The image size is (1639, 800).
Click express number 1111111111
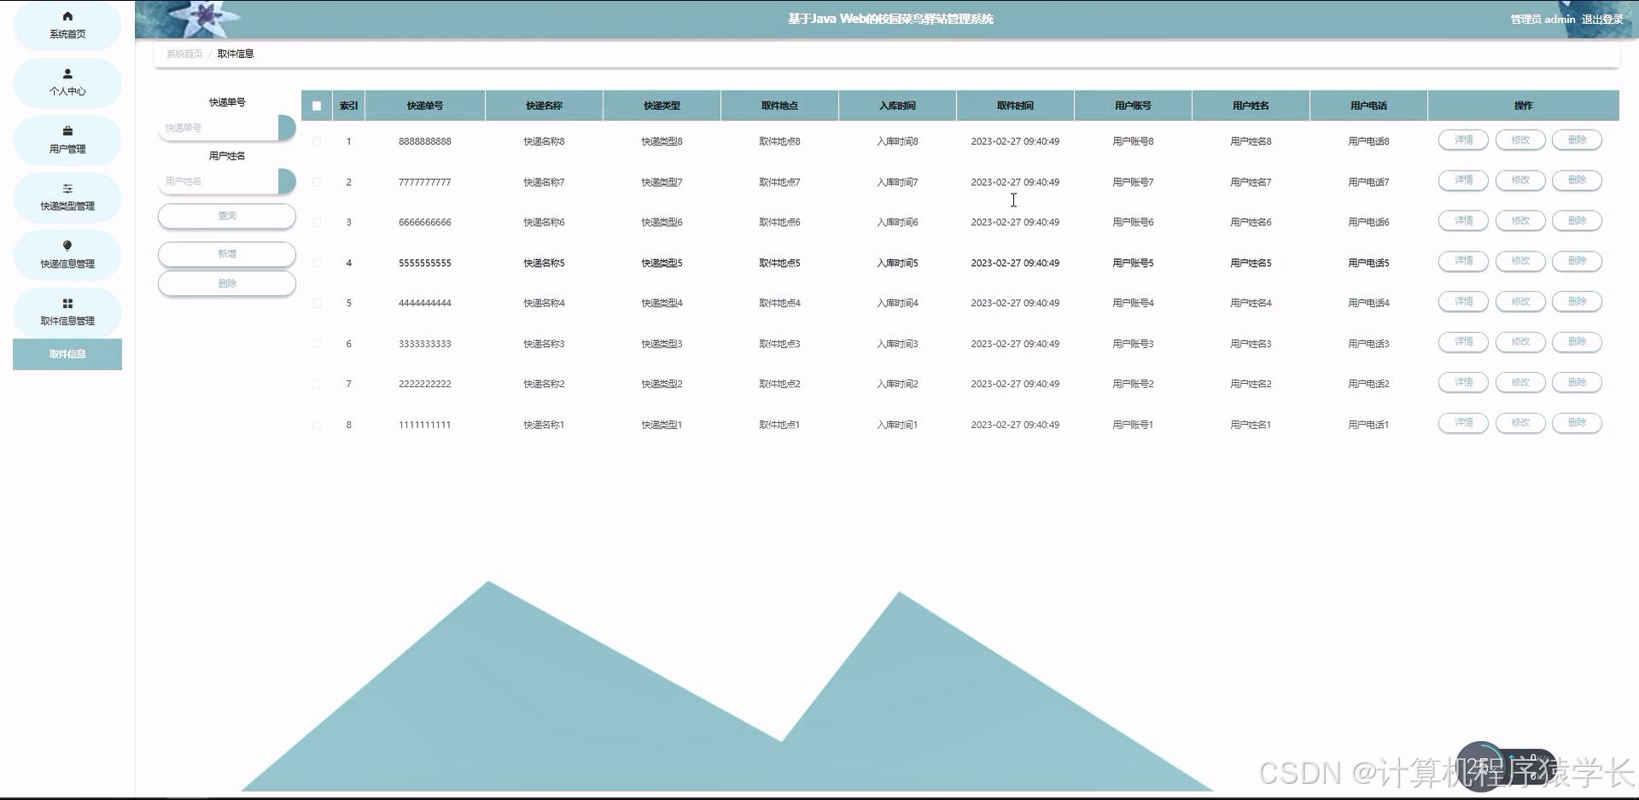425,425
